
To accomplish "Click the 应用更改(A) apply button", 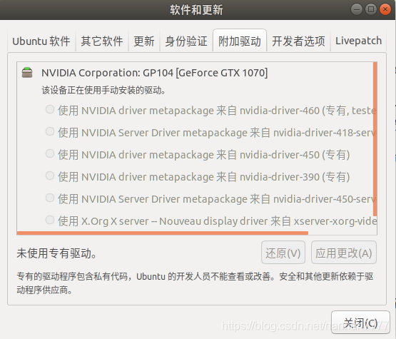I will (x=344, y=253).
